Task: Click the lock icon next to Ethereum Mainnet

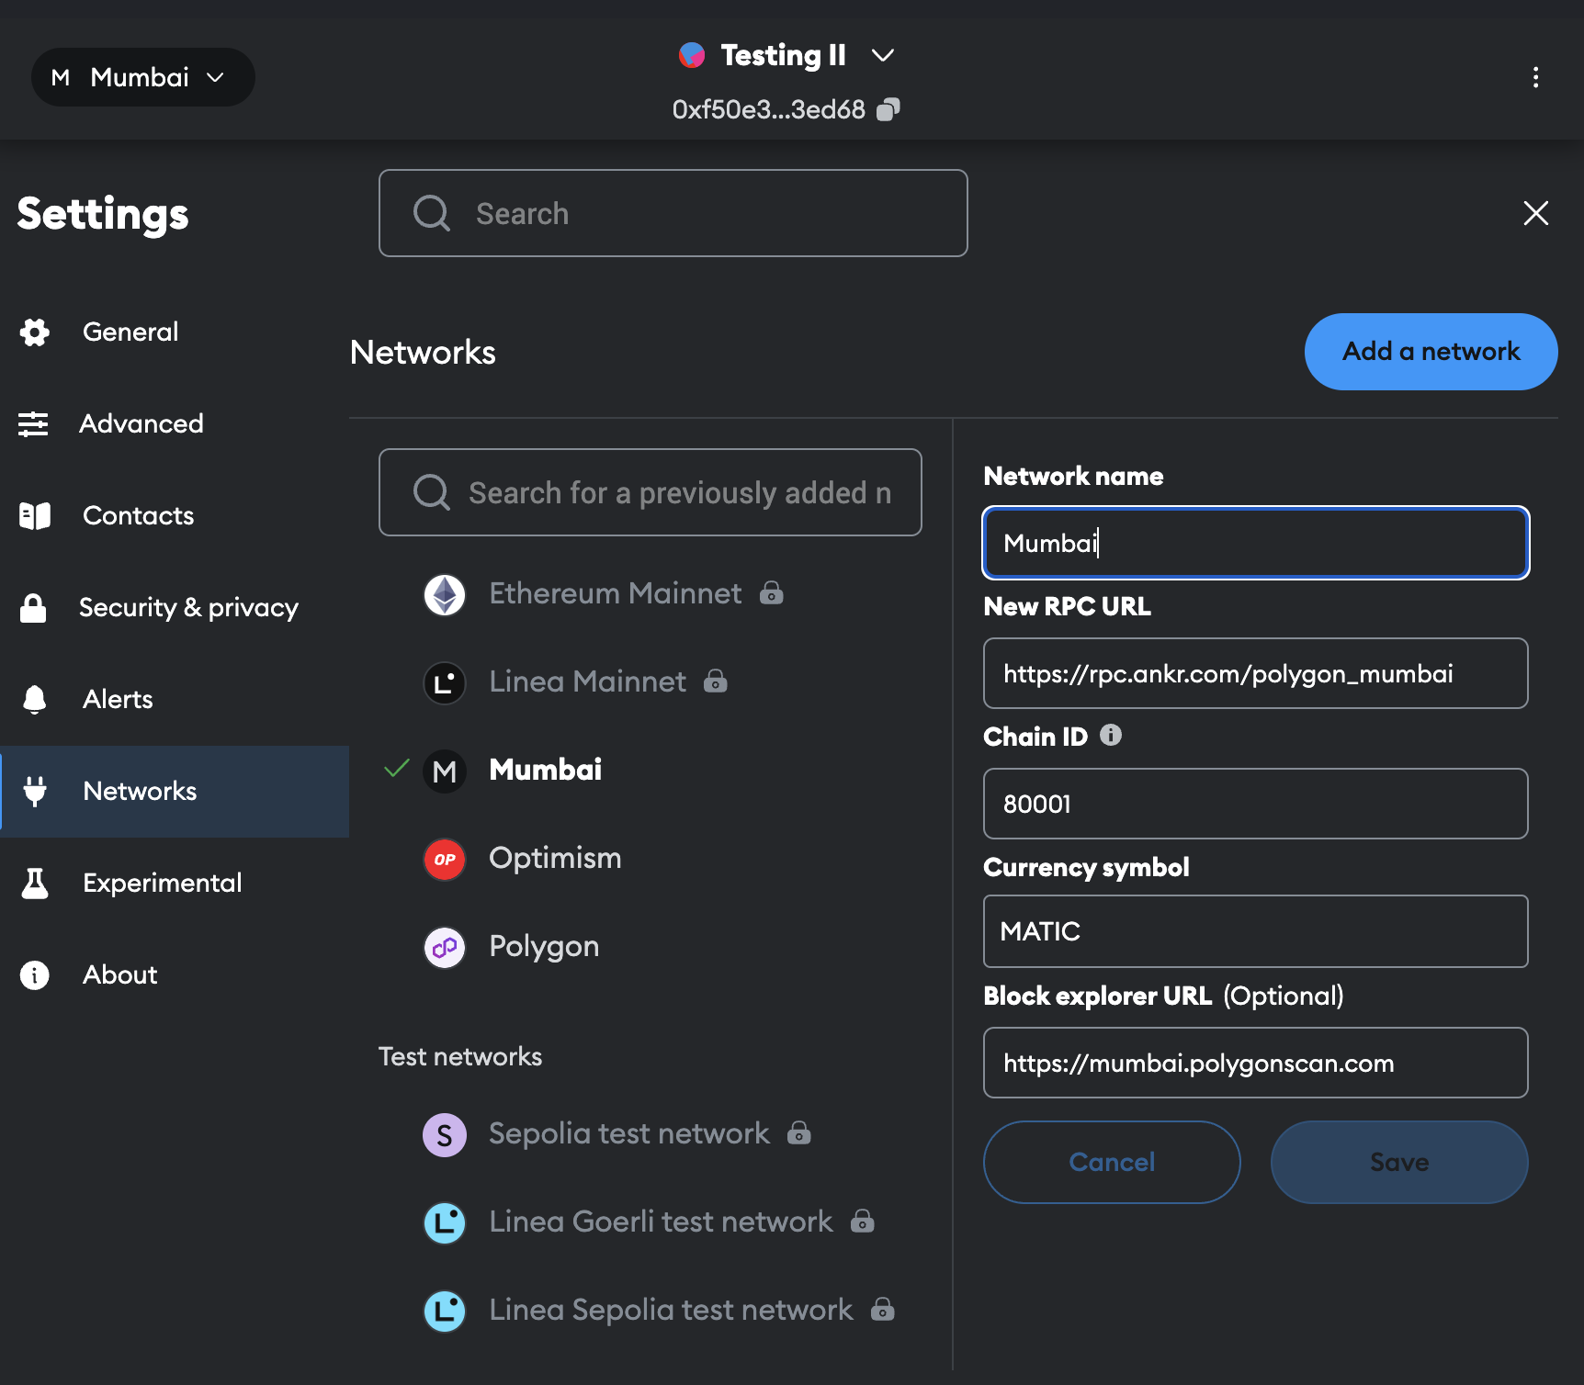Action: (772, 592)
